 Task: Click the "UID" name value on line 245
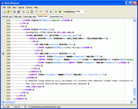pos(69,75)
